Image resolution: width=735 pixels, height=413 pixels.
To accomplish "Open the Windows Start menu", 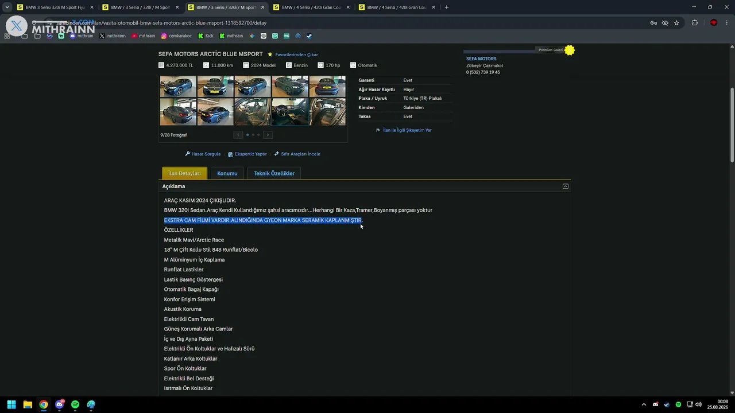I will coord(11,404).
